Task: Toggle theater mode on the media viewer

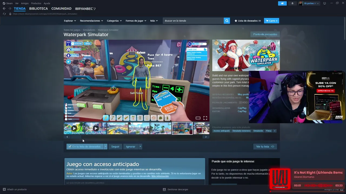Action: (x=198, y=118)
